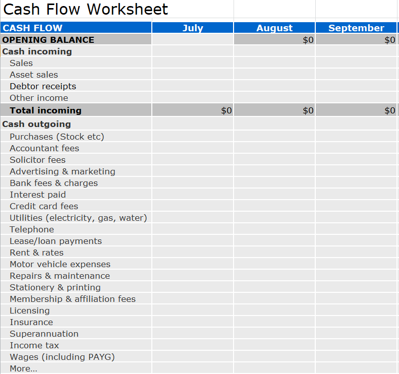399x374 pixels.
Task: Click the July Sales input cell
Action: click(x=193, y=63)
